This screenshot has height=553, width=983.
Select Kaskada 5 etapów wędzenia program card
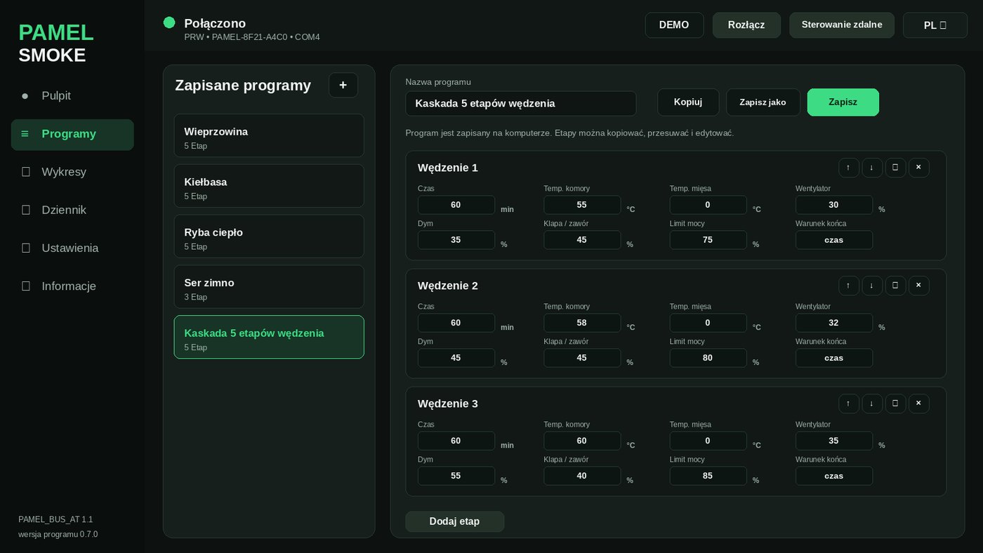(x=269, y=337)
